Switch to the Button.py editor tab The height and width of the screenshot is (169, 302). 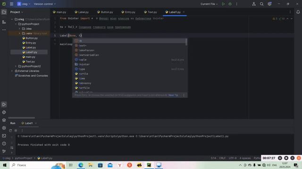tap(105, 12)
